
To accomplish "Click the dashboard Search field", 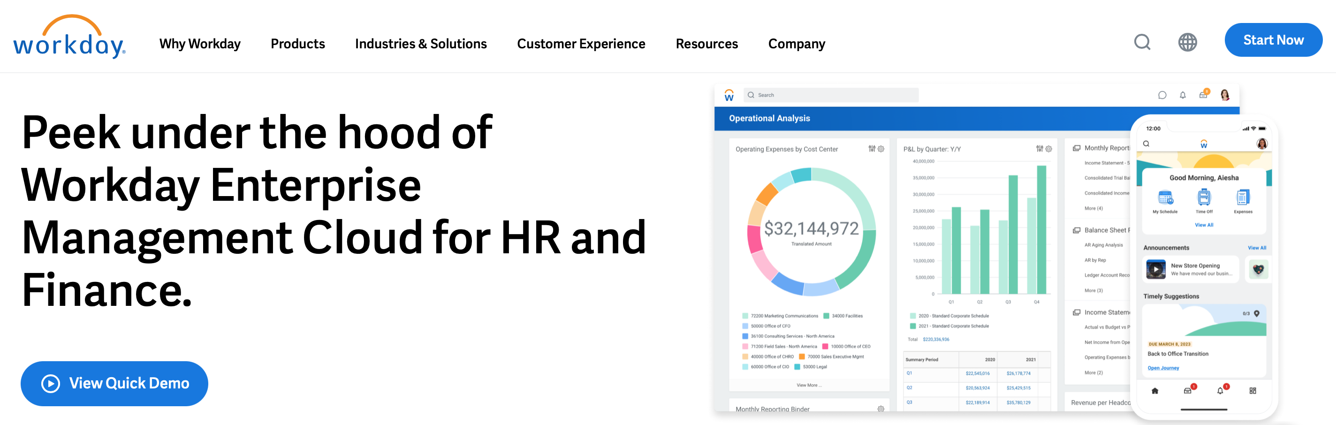I will [x=831, y=95].
